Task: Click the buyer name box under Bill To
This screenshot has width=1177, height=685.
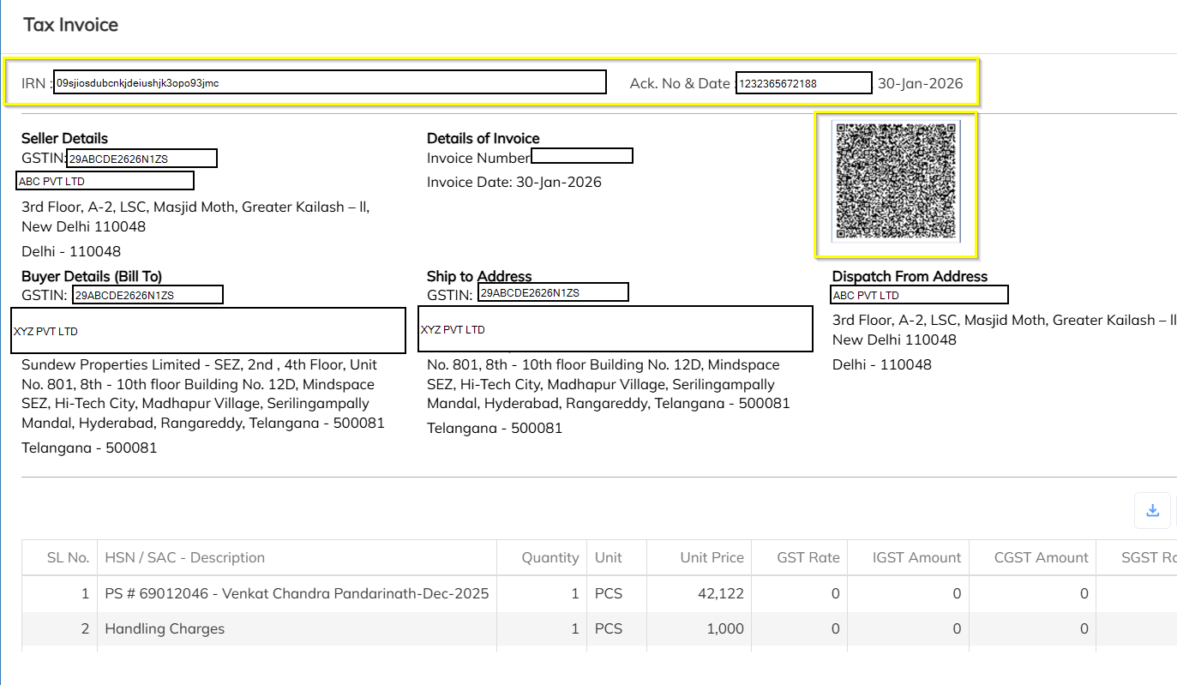Action: point(208,330)
